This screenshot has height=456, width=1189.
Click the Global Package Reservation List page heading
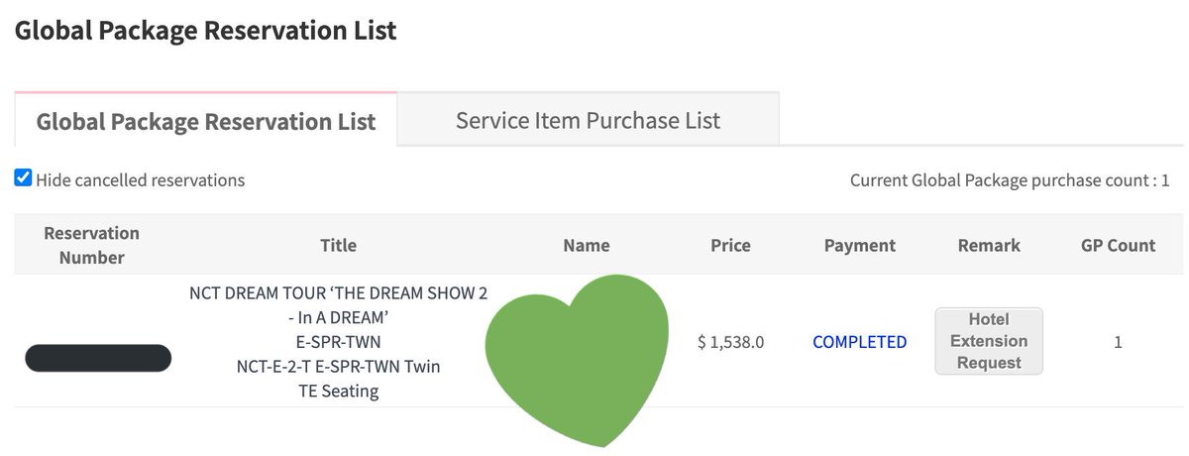(206, 30)
